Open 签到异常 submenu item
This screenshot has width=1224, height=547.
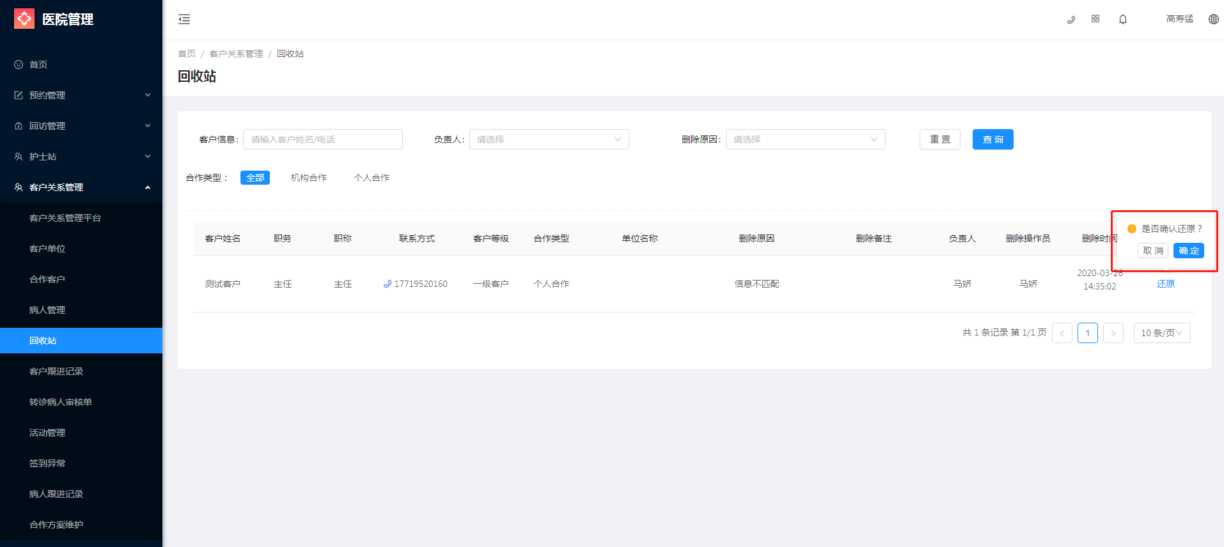point(81,463)
